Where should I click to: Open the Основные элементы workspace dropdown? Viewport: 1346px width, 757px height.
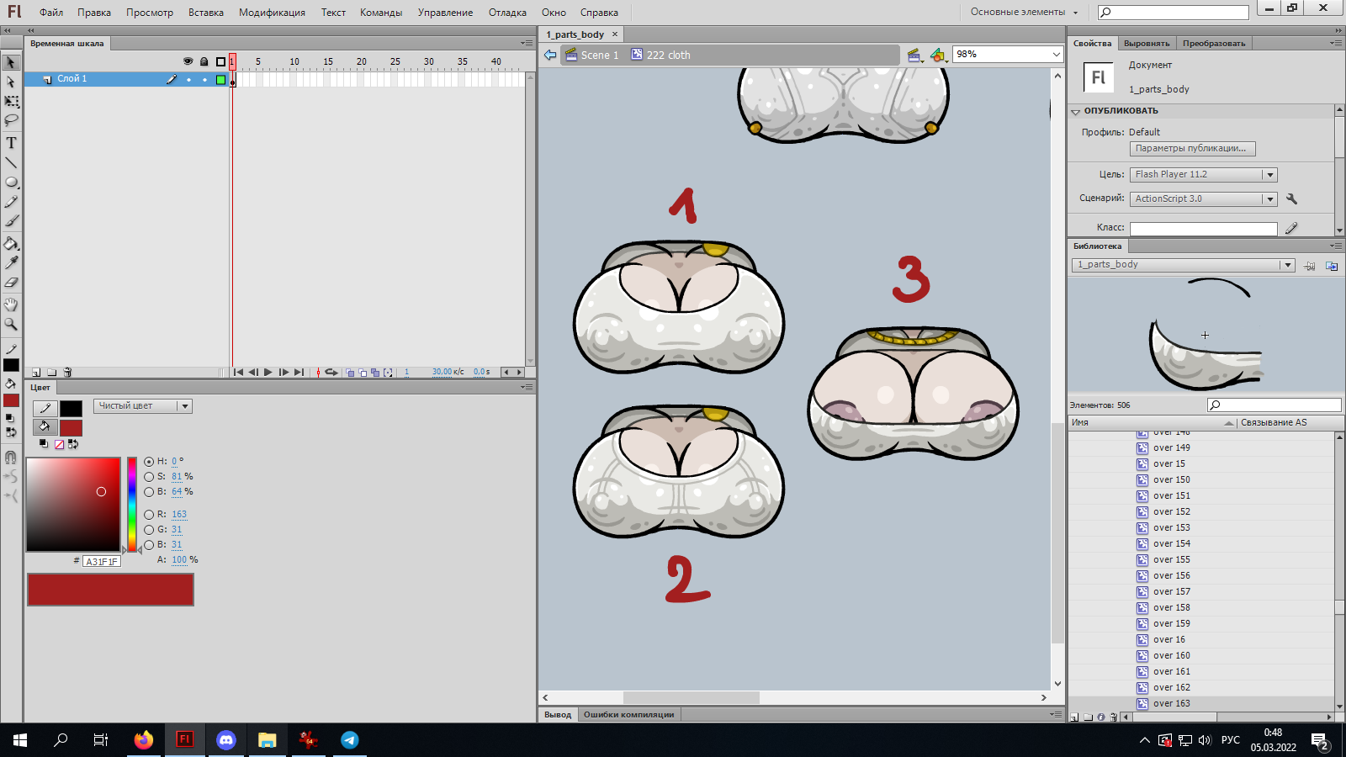tap(1024, 12)
